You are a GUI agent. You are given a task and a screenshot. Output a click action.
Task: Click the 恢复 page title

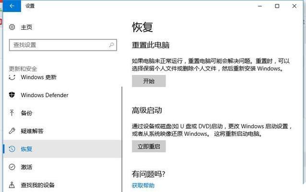click(142, 27)
